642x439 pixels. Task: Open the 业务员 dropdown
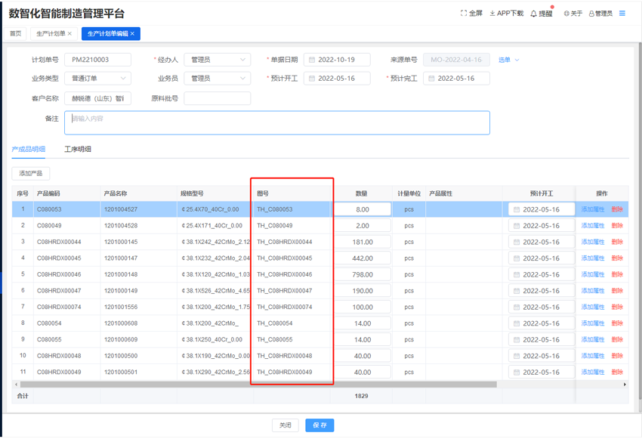218,79
